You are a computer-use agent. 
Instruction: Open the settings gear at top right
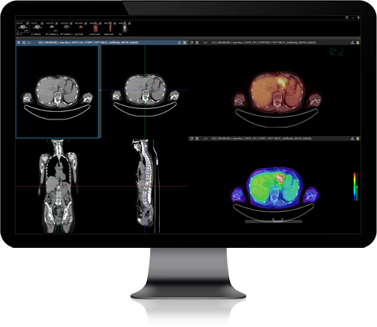pos(346,17)
